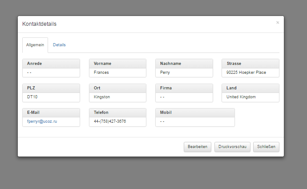The height and width of the screenshot is (189, 307).
Task: Click the email address fperryr@ucoz.ru
Action: point(42,121)
